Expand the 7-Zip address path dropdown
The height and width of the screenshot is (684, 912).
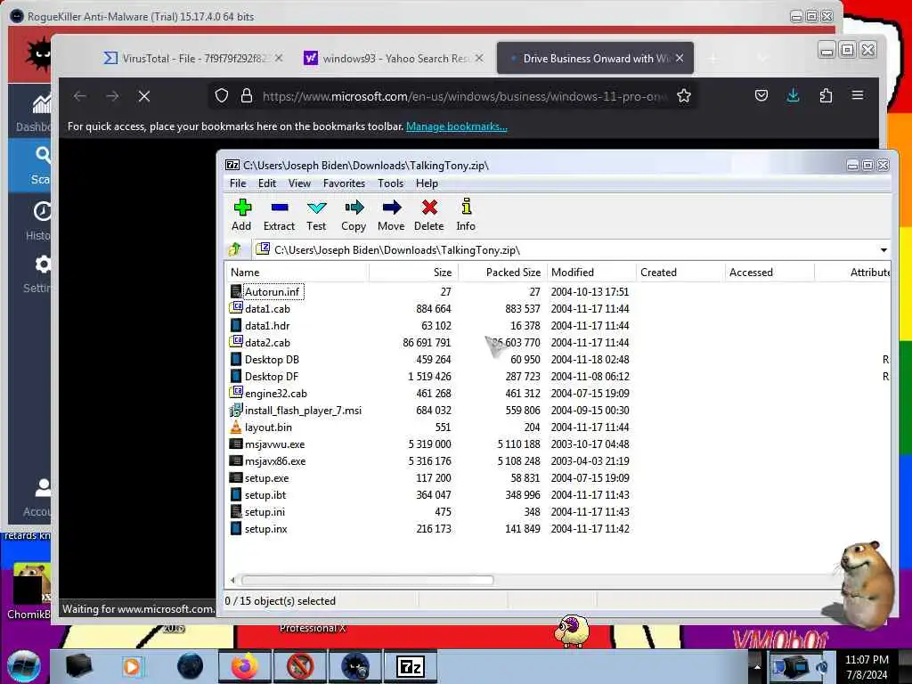[x=883, y=250]
